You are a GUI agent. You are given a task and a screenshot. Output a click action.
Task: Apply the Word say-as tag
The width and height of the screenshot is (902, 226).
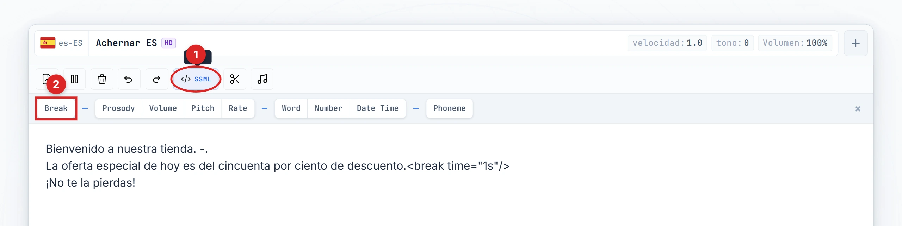click(x=291, y=108)
